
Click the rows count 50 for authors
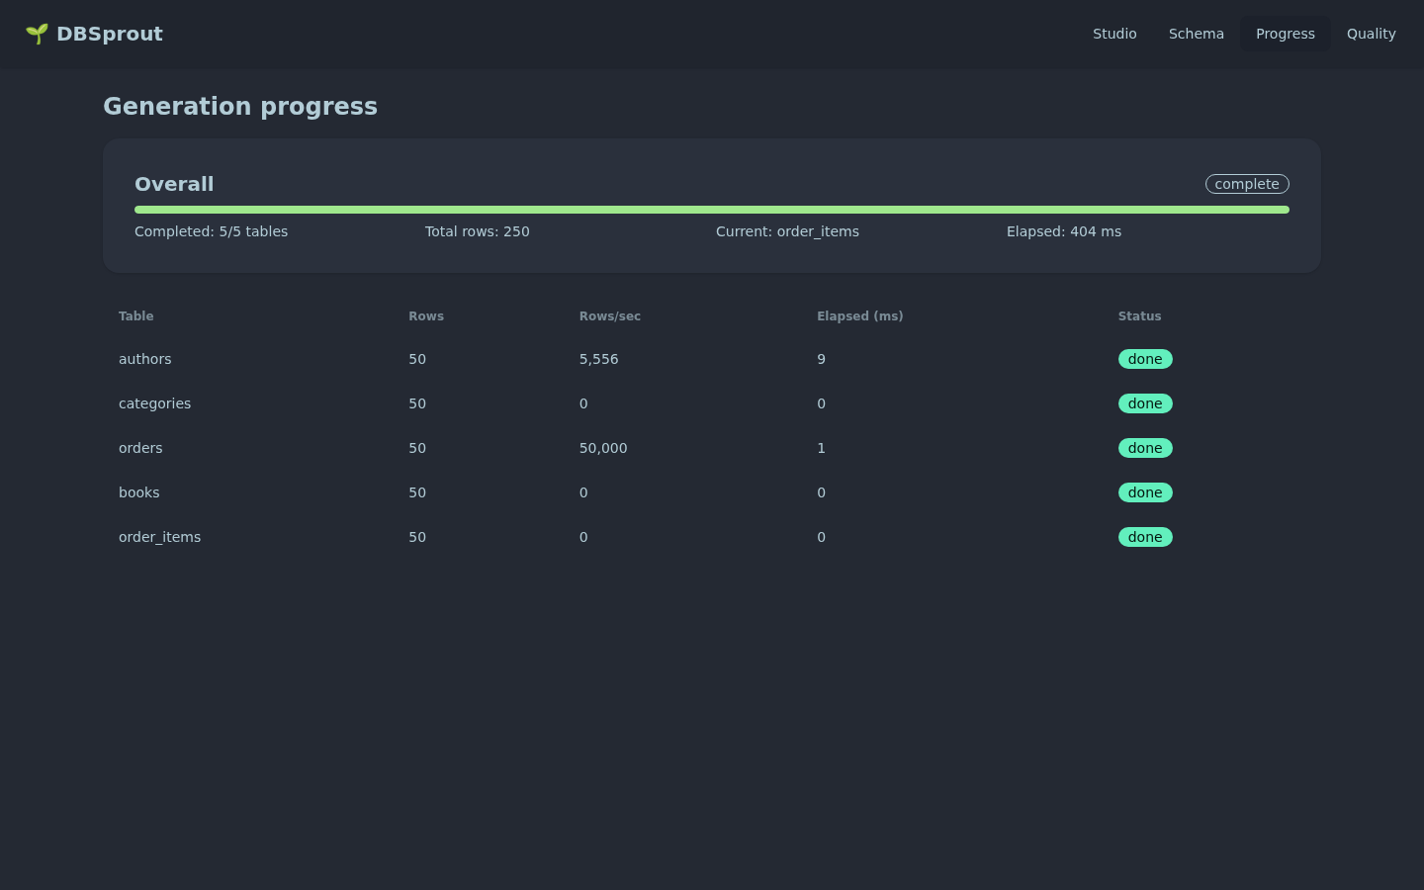click(x=417, y=359)
